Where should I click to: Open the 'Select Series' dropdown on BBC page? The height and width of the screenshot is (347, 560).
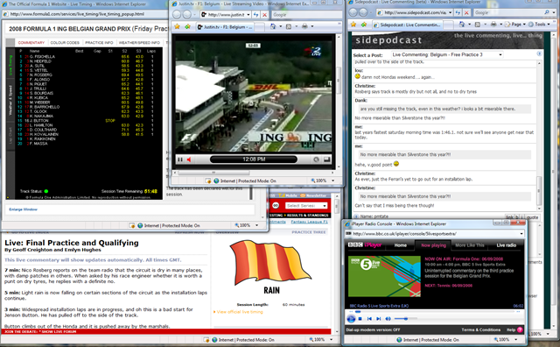[306, 206]
